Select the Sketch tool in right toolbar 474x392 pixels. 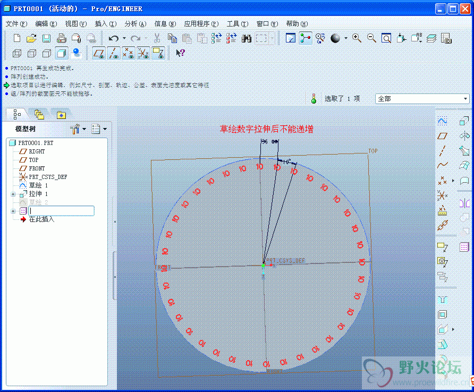tap(442, 121)
